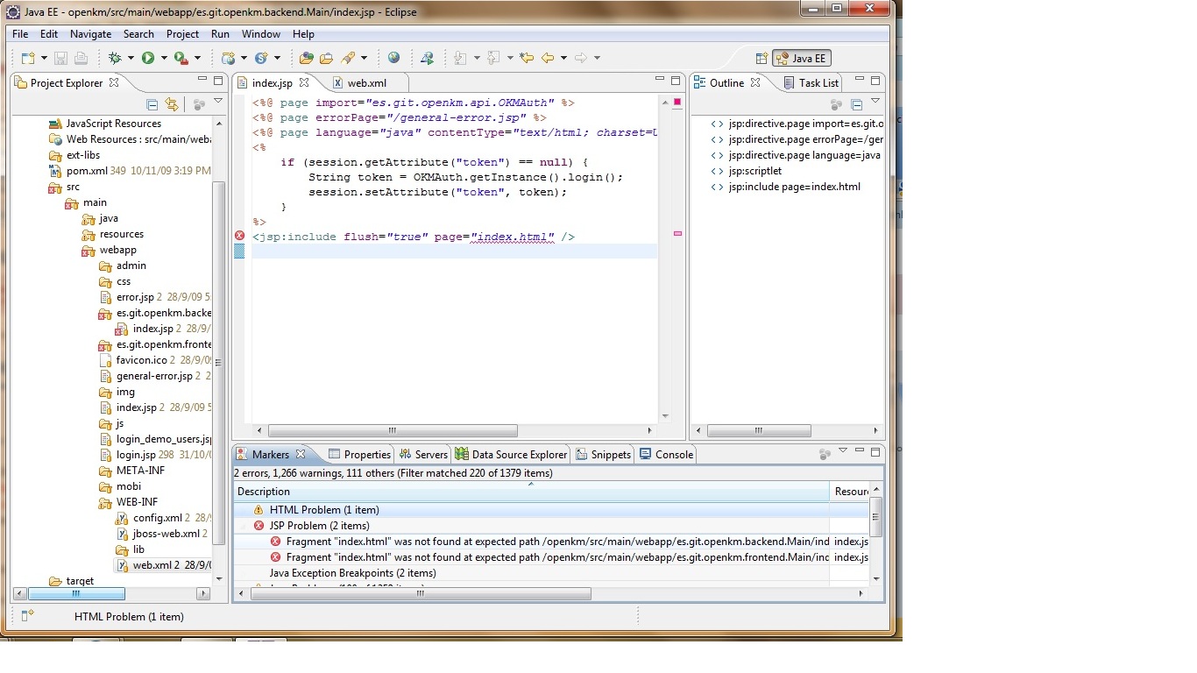This screenshot has height=673, width=1197.
Task: Open the back navigation history dropdown
Action: click(563, 58)
